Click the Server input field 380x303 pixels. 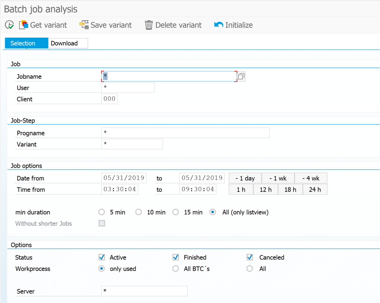pos(144,291)
